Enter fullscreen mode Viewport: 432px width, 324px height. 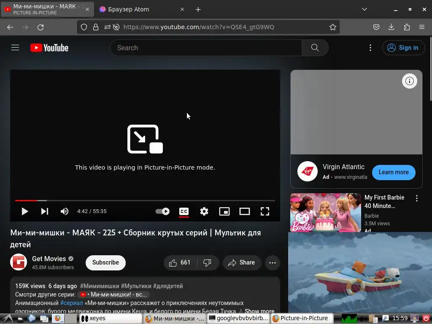point(265,211)
